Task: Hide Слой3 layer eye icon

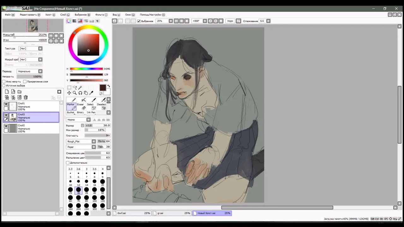Action: [x=6, y=115]
